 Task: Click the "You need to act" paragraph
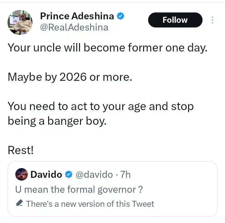pyautogui.click(x=100, y=113)
